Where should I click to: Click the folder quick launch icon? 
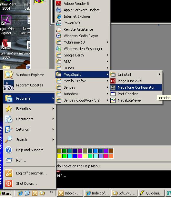coord(42,193)
